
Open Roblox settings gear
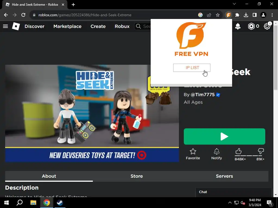coord(267,26)
